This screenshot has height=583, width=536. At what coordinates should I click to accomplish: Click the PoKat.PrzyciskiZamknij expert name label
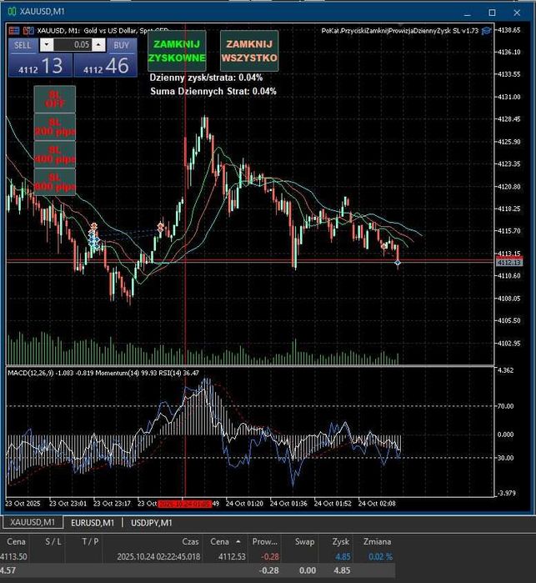click(399, 31)
